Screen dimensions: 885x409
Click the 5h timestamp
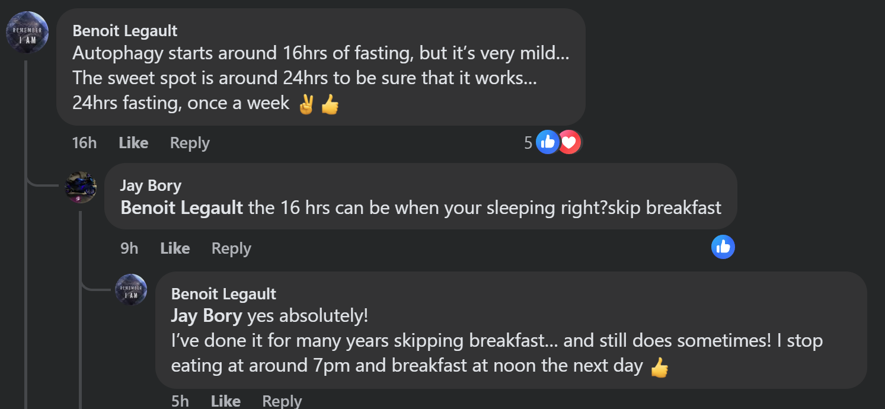(180, 401)
